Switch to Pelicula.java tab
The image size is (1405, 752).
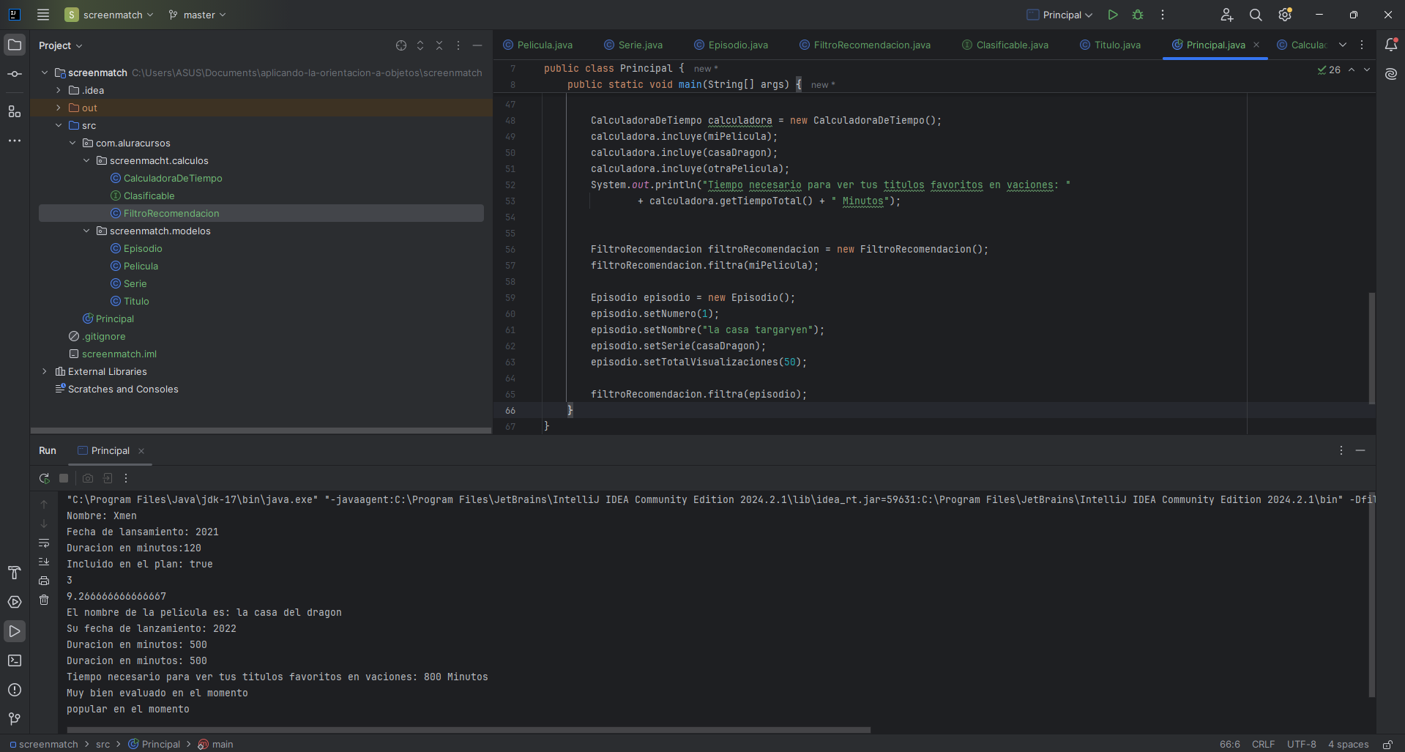[538, 45]
